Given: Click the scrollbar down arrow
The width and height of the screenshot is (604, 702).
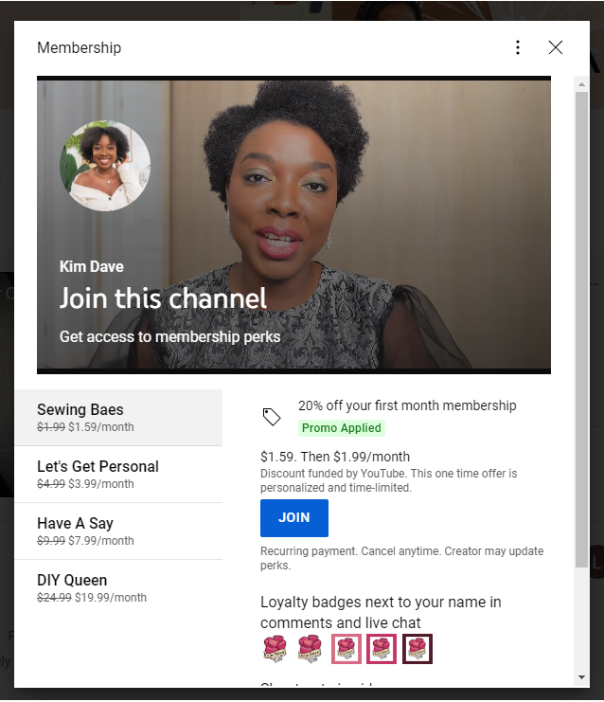Looking at the screenshot, I should click(x=581, y=677).
